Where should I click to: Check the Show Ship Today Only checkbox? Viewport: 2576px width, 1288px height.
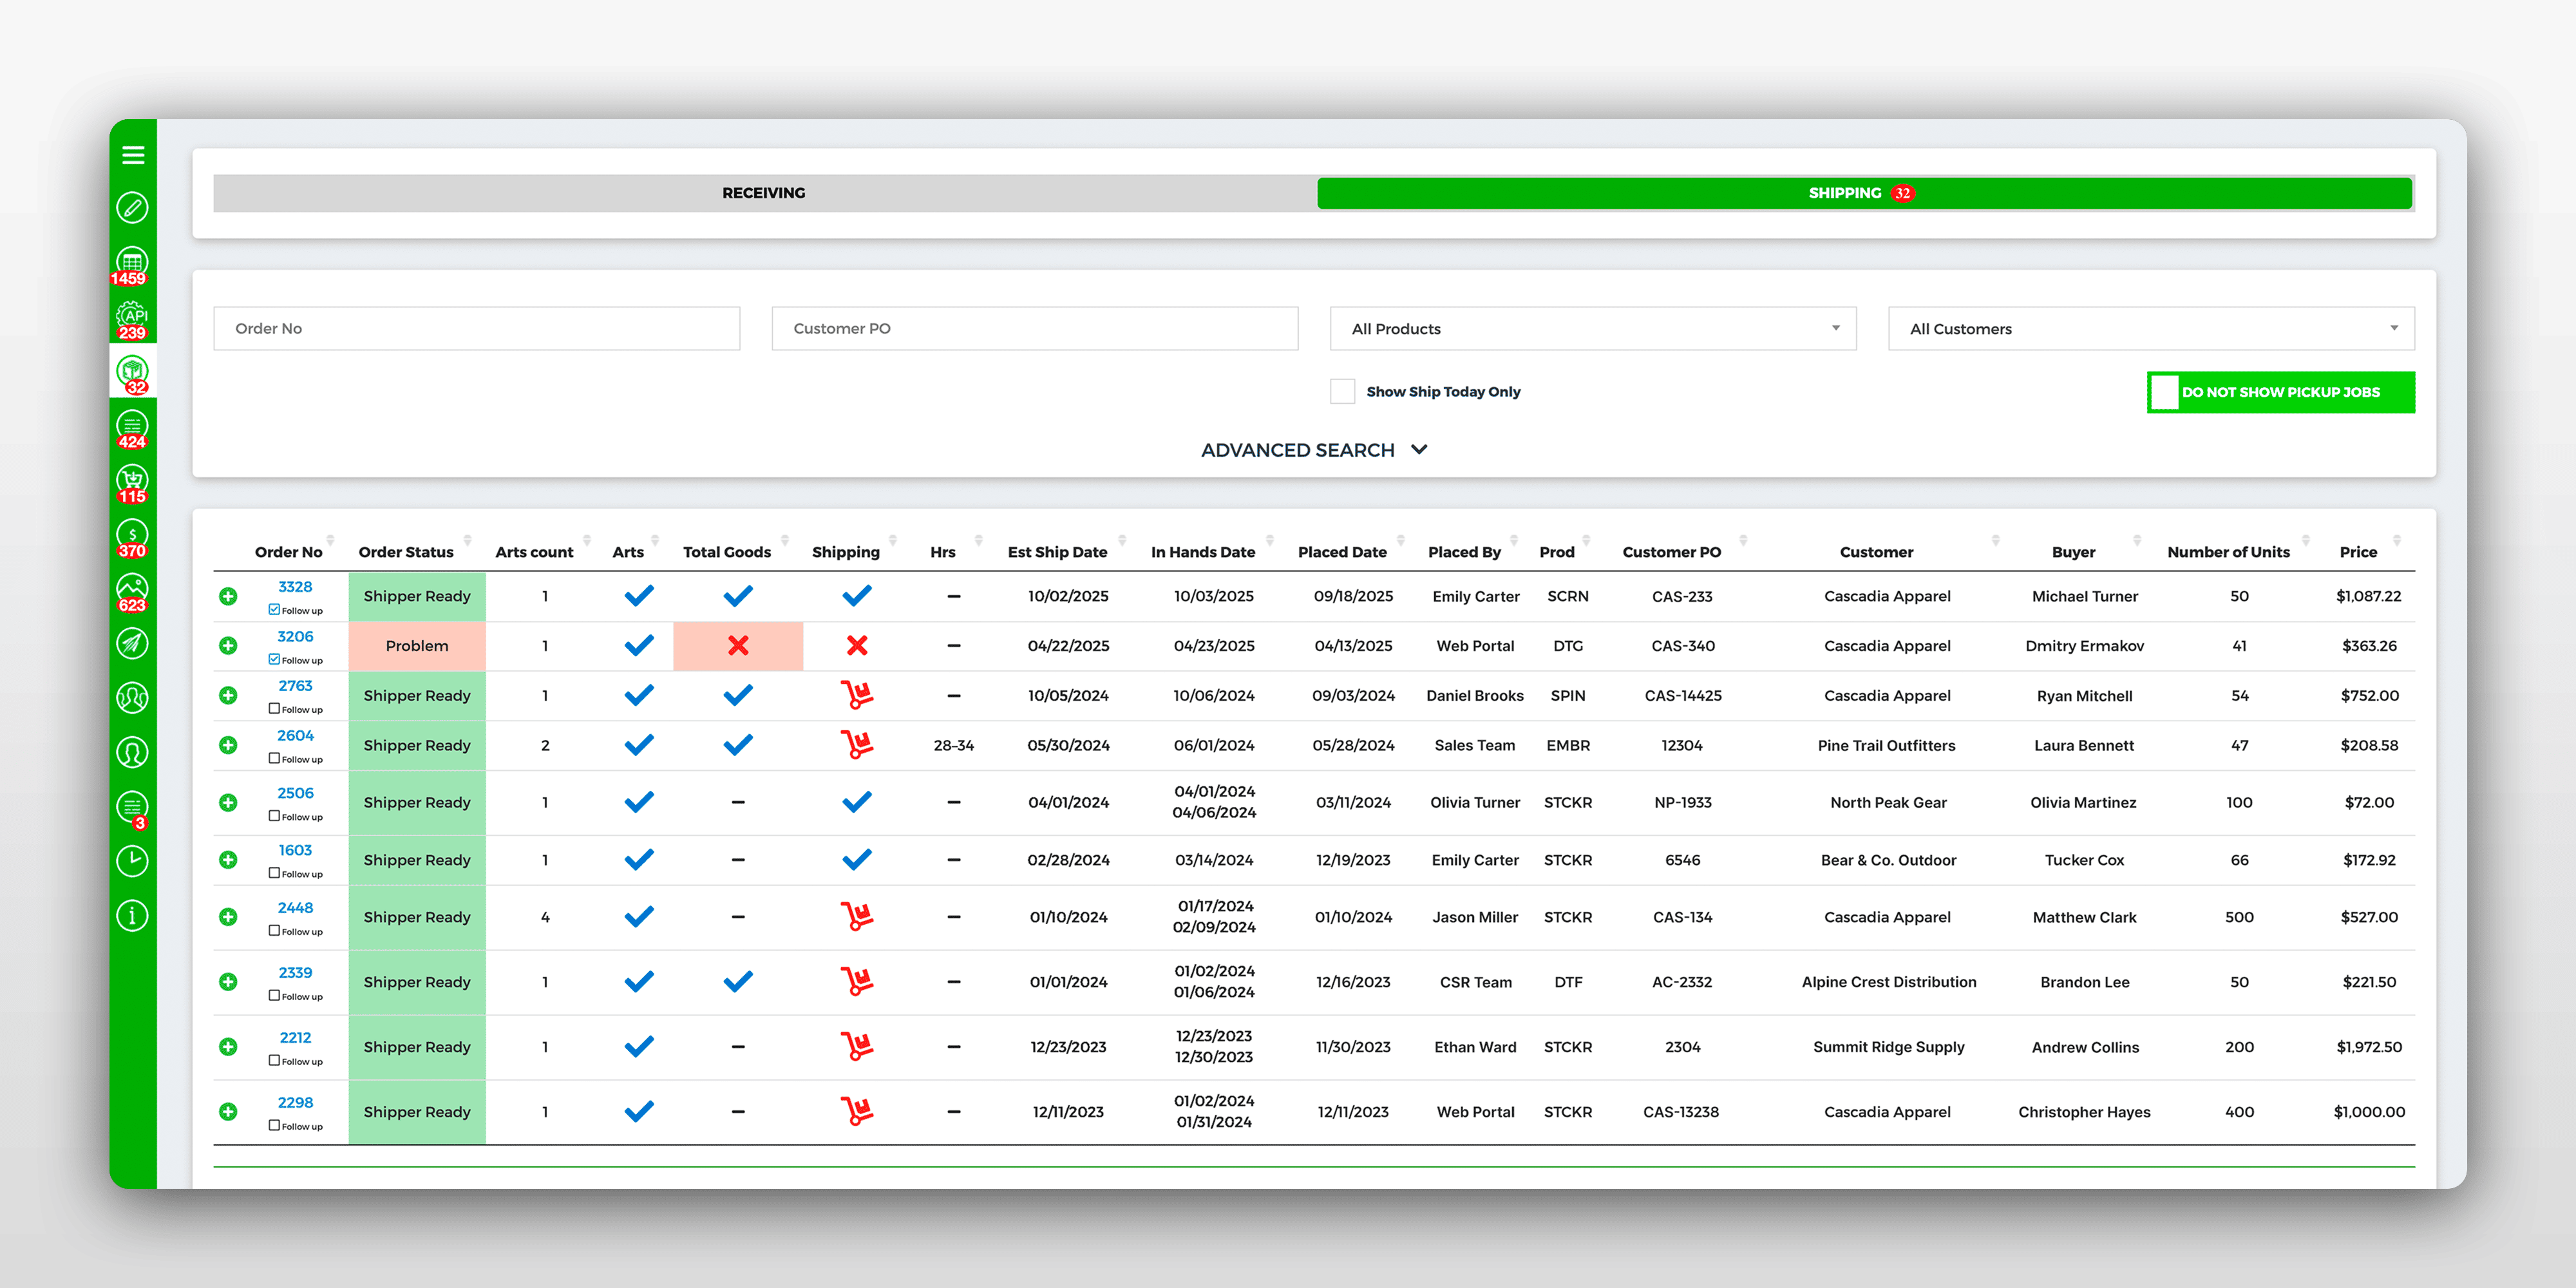coord(1342,392)
